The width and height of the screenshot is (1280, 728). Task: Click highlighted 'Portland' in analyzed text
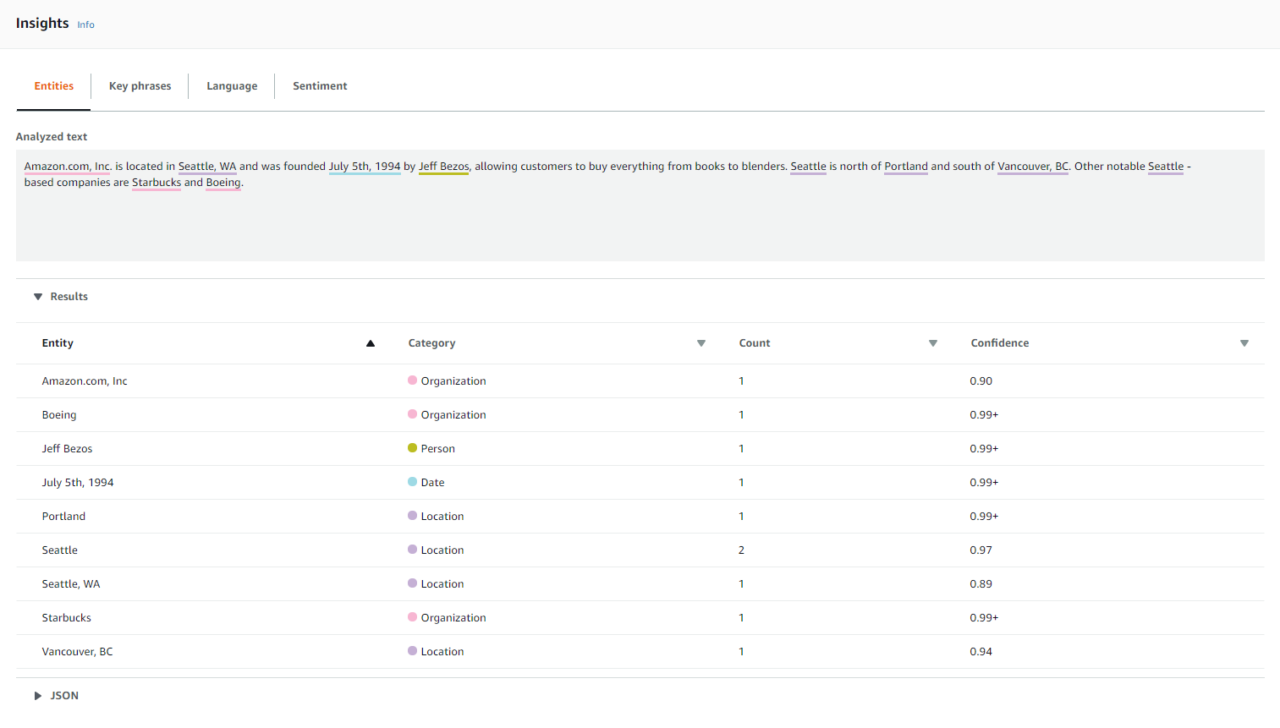[906, 167]
